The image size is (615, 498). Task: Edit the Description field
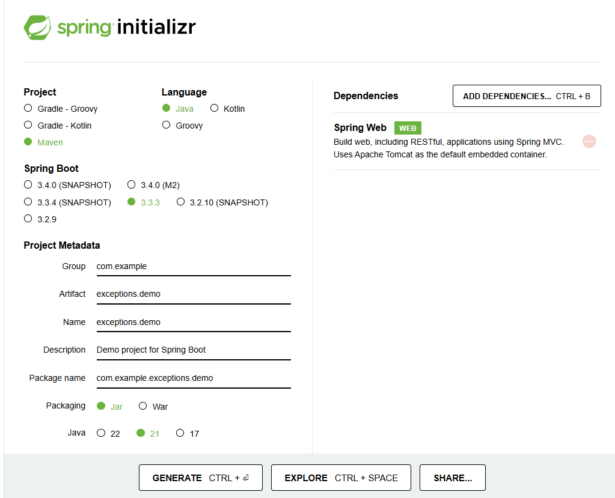coord(194,350)
